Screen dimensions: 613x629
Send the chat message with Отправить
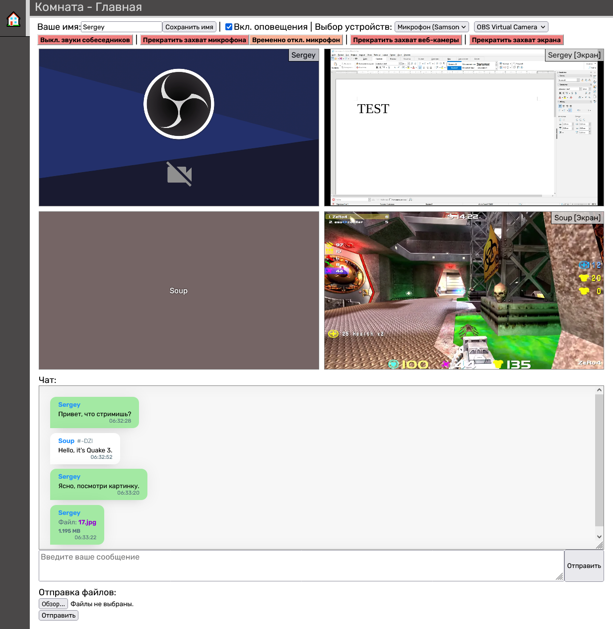point(584,566)
